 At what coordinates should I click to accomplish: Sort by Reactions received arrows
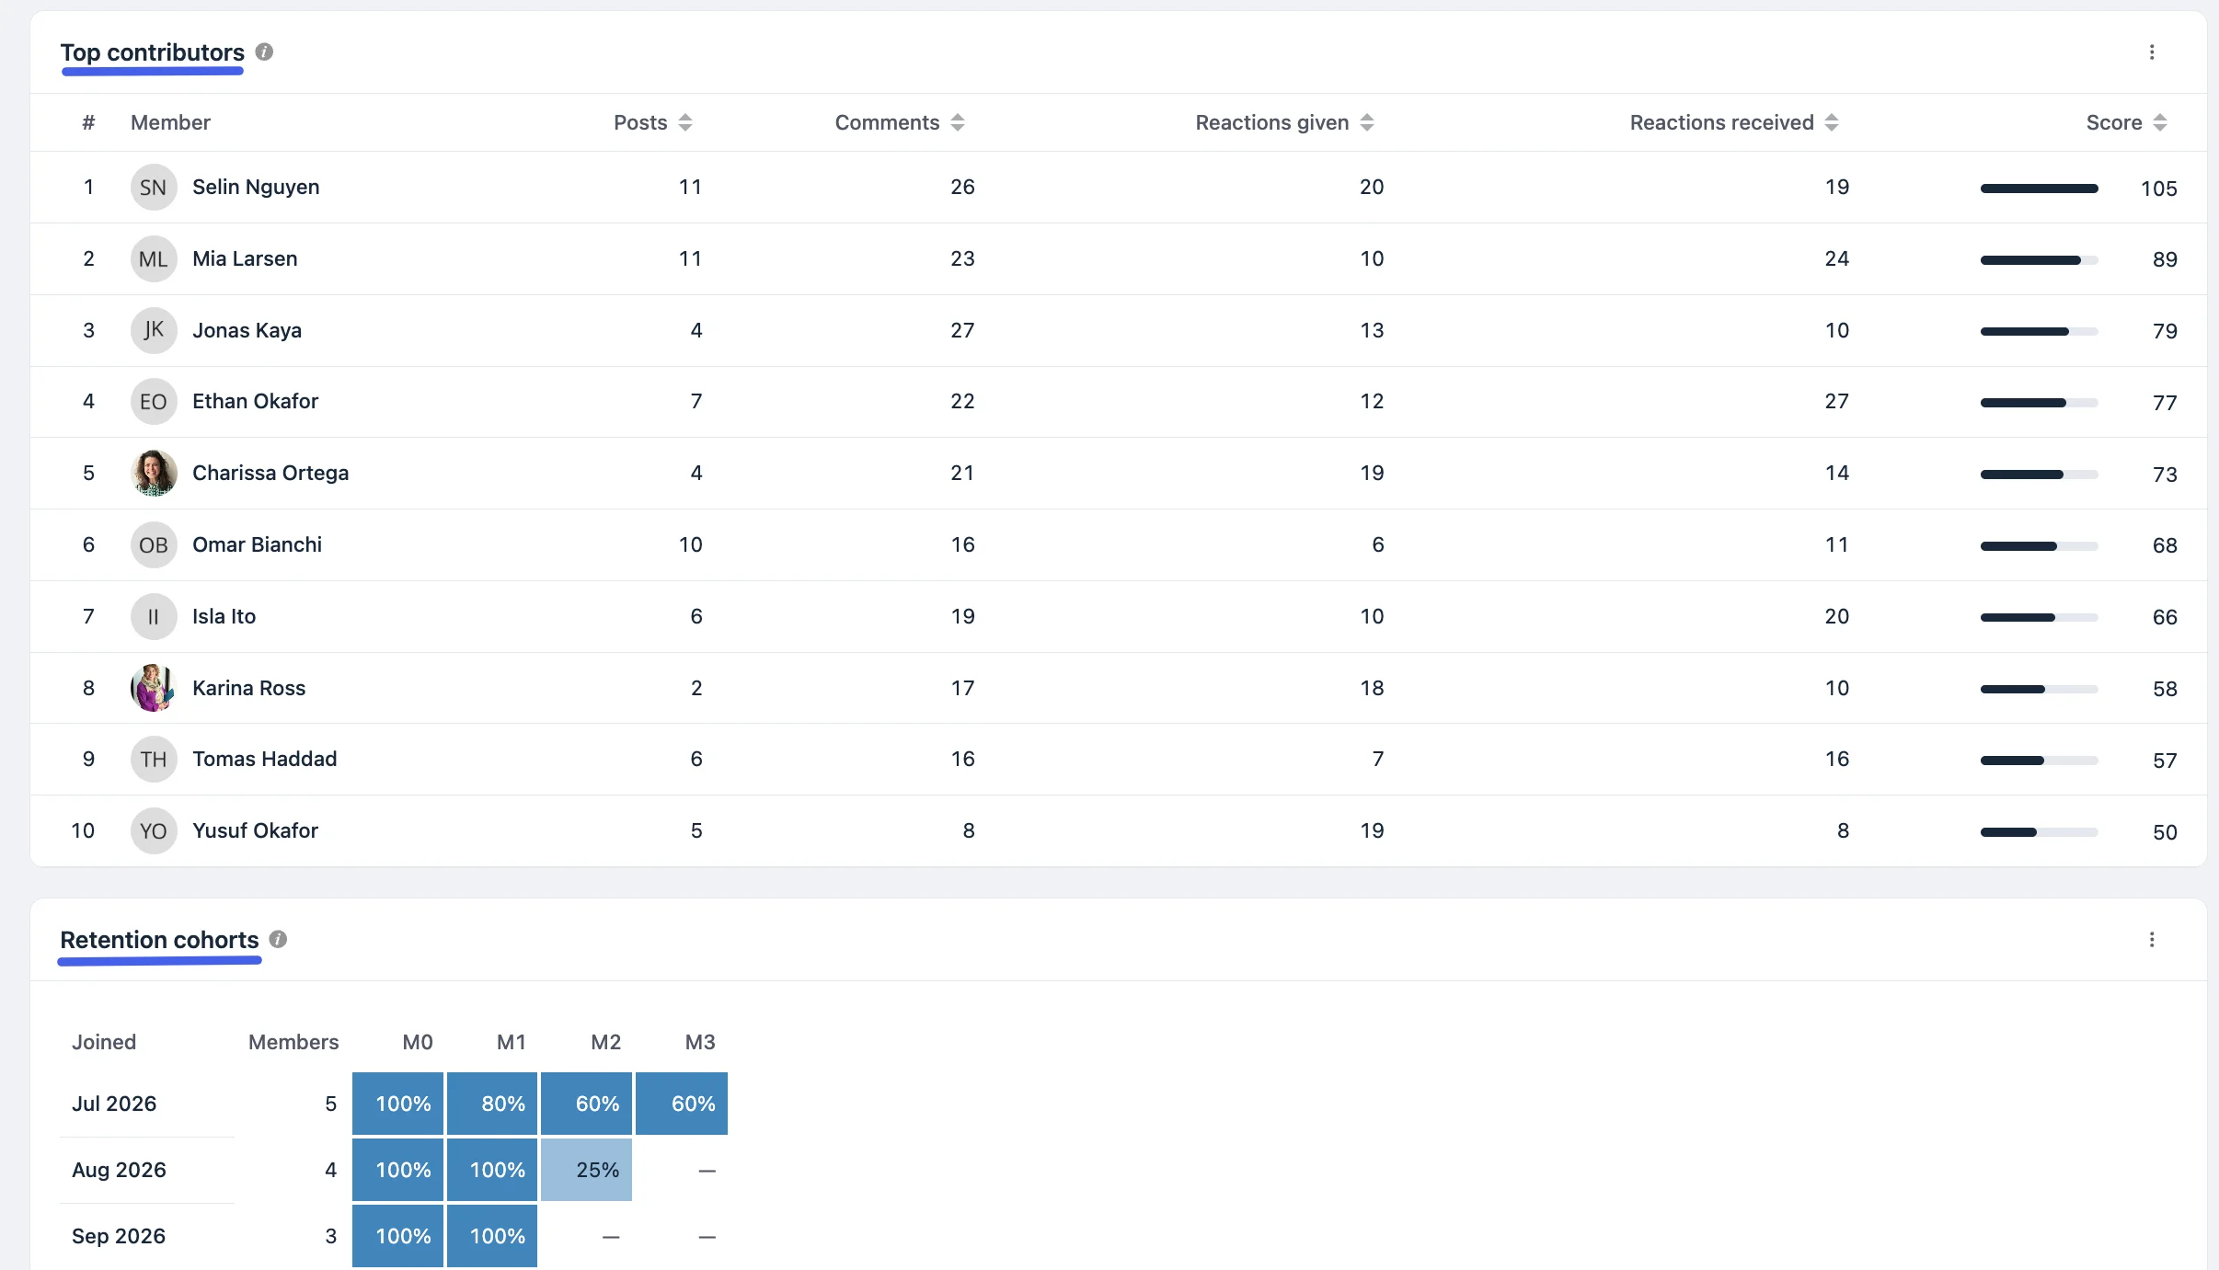click(1832, 122)
